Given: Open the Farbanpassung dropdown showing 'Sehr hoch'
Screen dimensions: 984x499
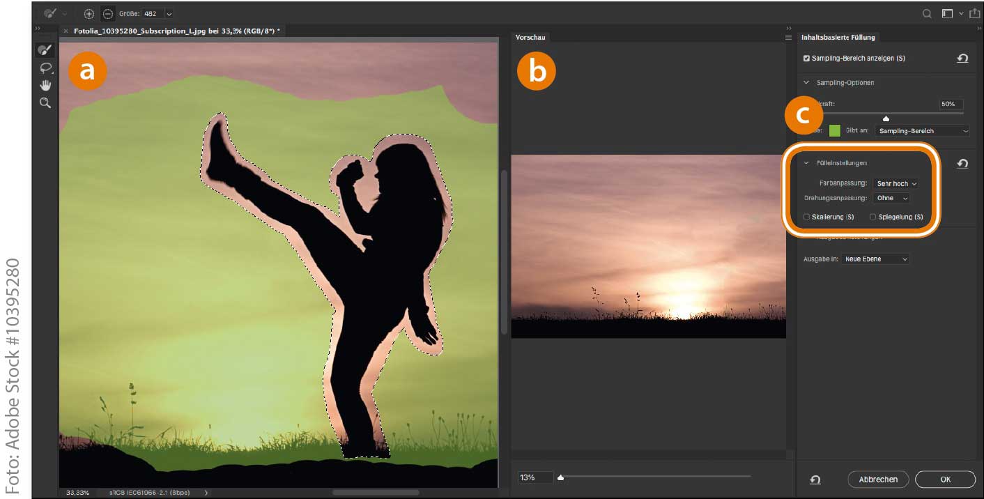Looking at the screenshot, I should tap(895, 183).
